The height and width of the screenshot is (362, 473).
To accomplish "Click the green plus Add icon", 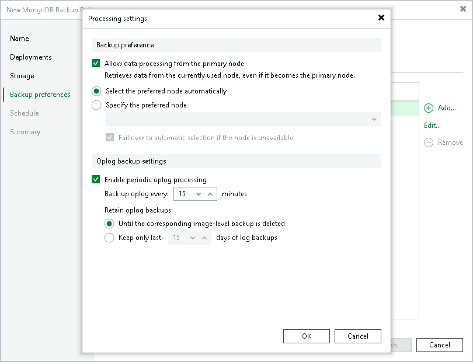I will pyautogui.click(x=429, y=108).
